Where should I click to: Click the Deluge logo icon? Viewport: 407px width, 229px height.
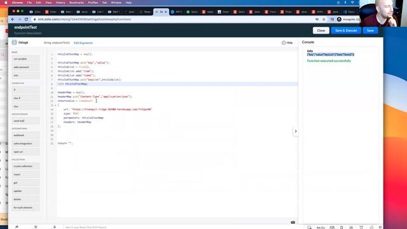[14, 43]
